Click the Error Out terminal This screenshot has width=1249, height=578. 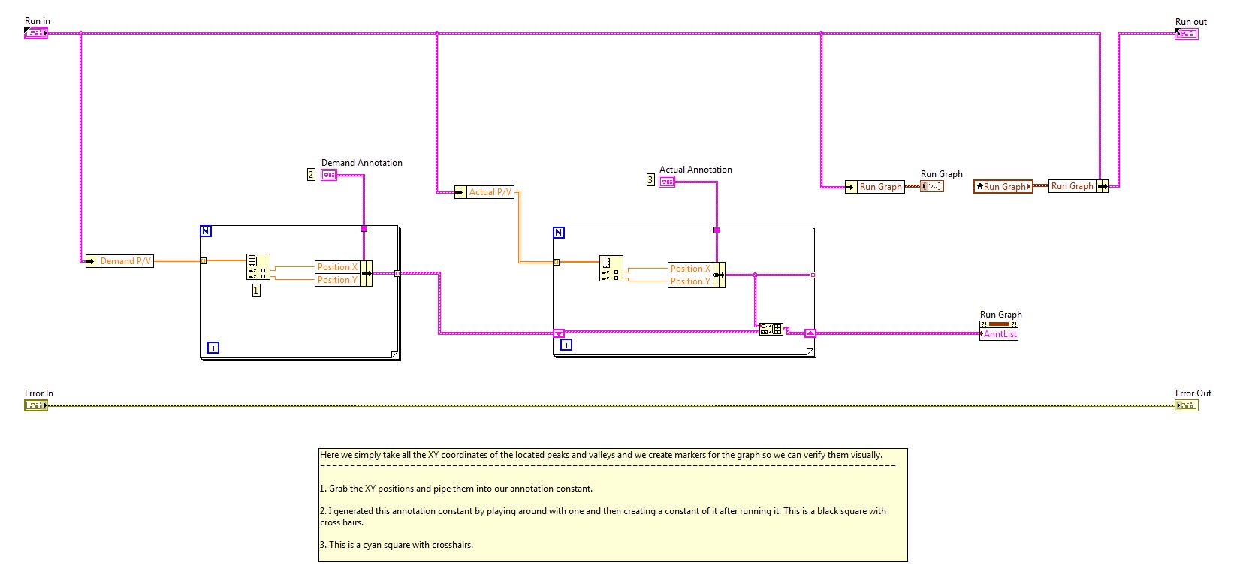point(1187,405)
